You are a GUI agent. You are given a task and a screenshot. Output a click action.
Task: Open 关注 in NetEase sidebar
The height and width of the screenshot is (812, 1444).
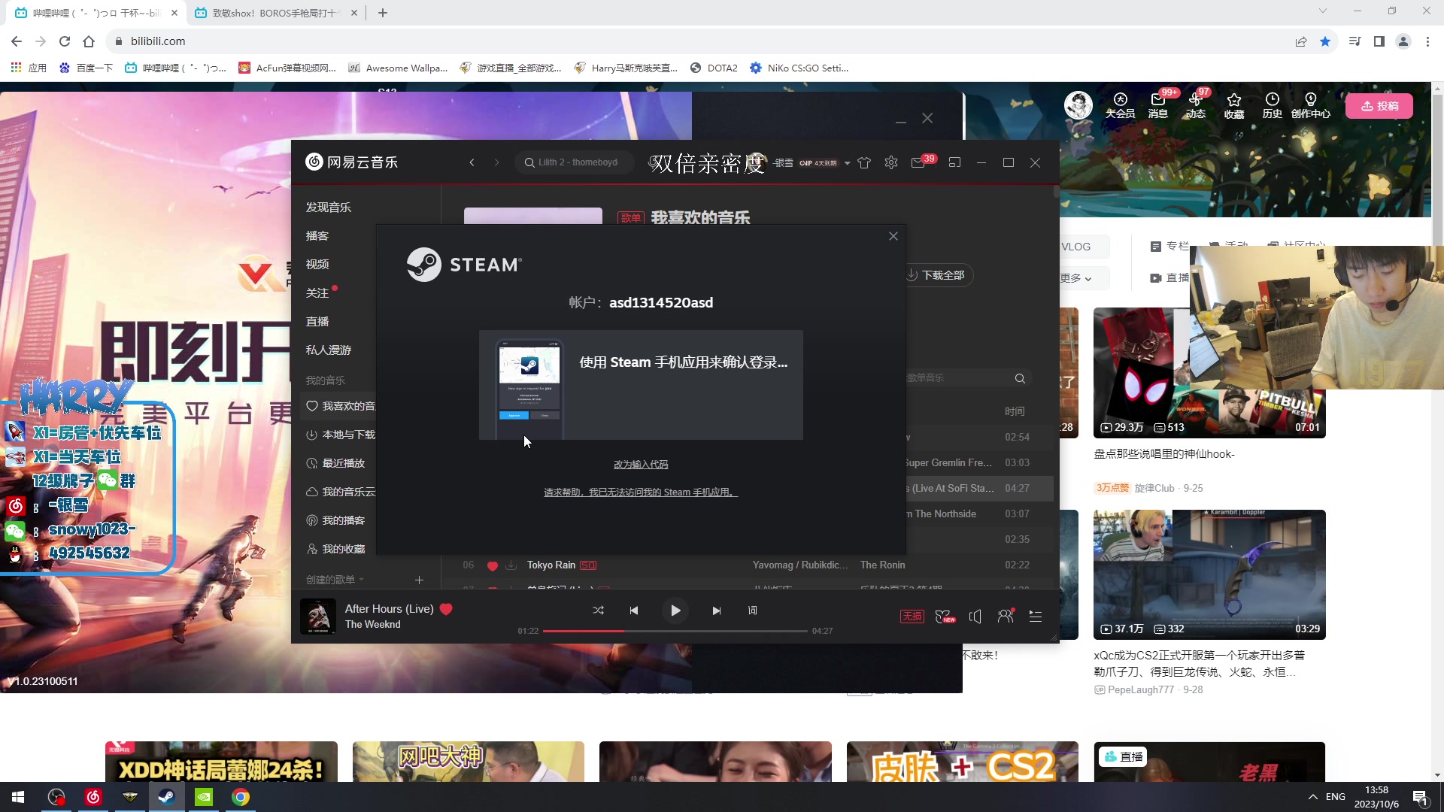317,293
